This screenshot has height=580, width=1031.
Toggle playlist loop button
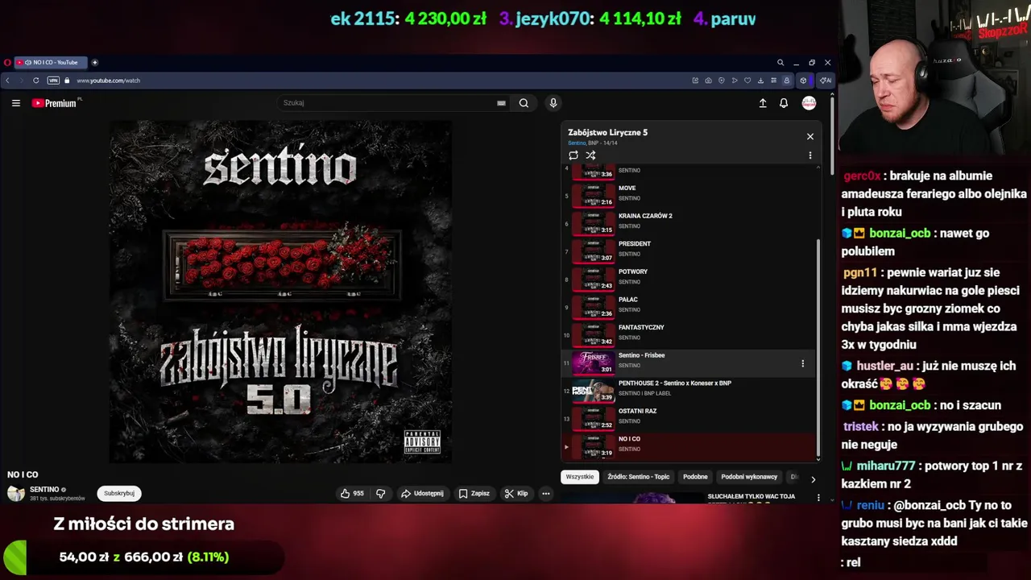[x=573, y=155]
